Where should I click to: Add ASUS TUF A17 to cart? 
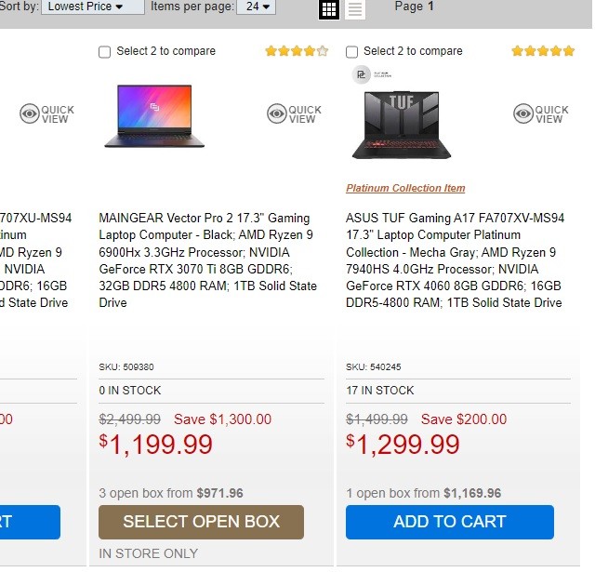pos(450,522)
